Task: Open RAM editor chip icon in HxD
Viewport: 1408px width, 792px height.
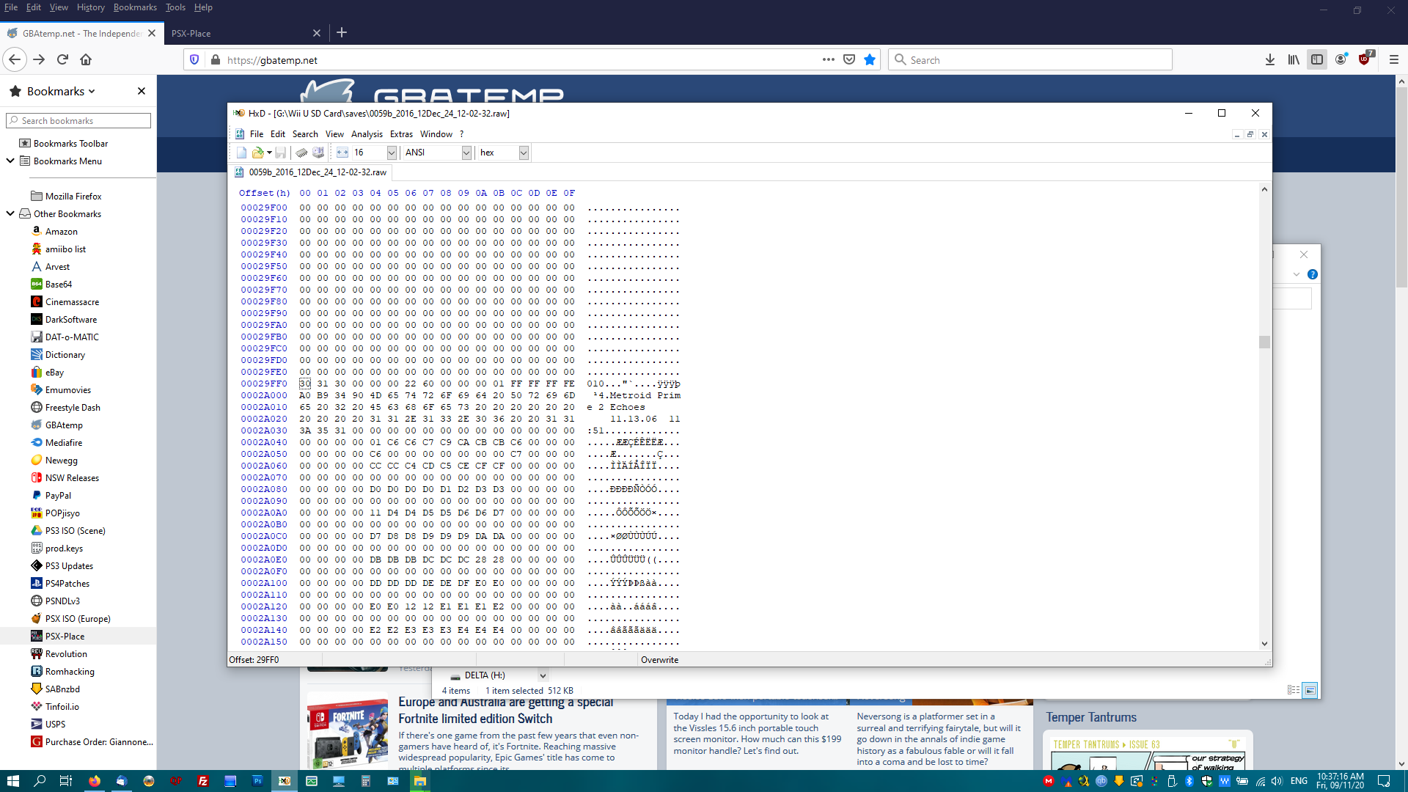Action: point(301,153)
